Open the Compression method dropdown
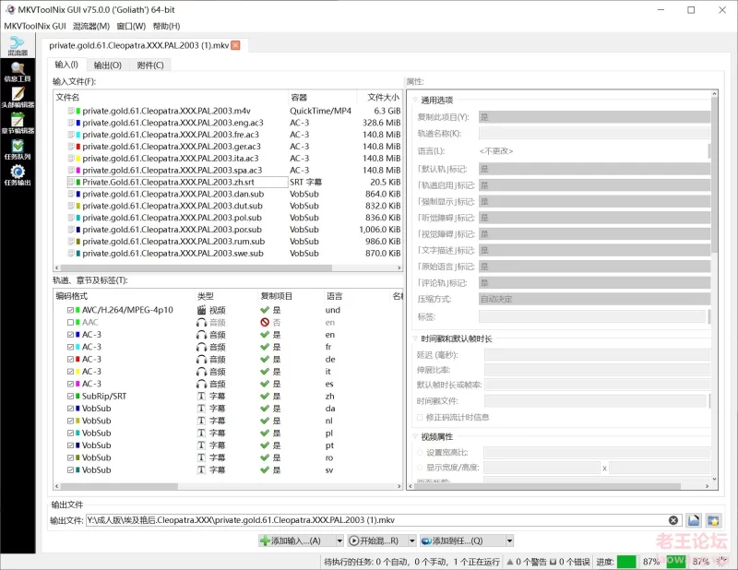Image resolution: width=738 pixels, height=570 pixels. click(x=594, y=299)
